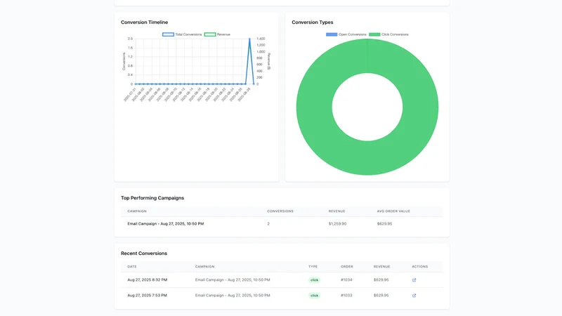Viewport: 562px width, 316px height.
Task: Click the Type column header
Action: pyautogui.click(x=313, y=267)
